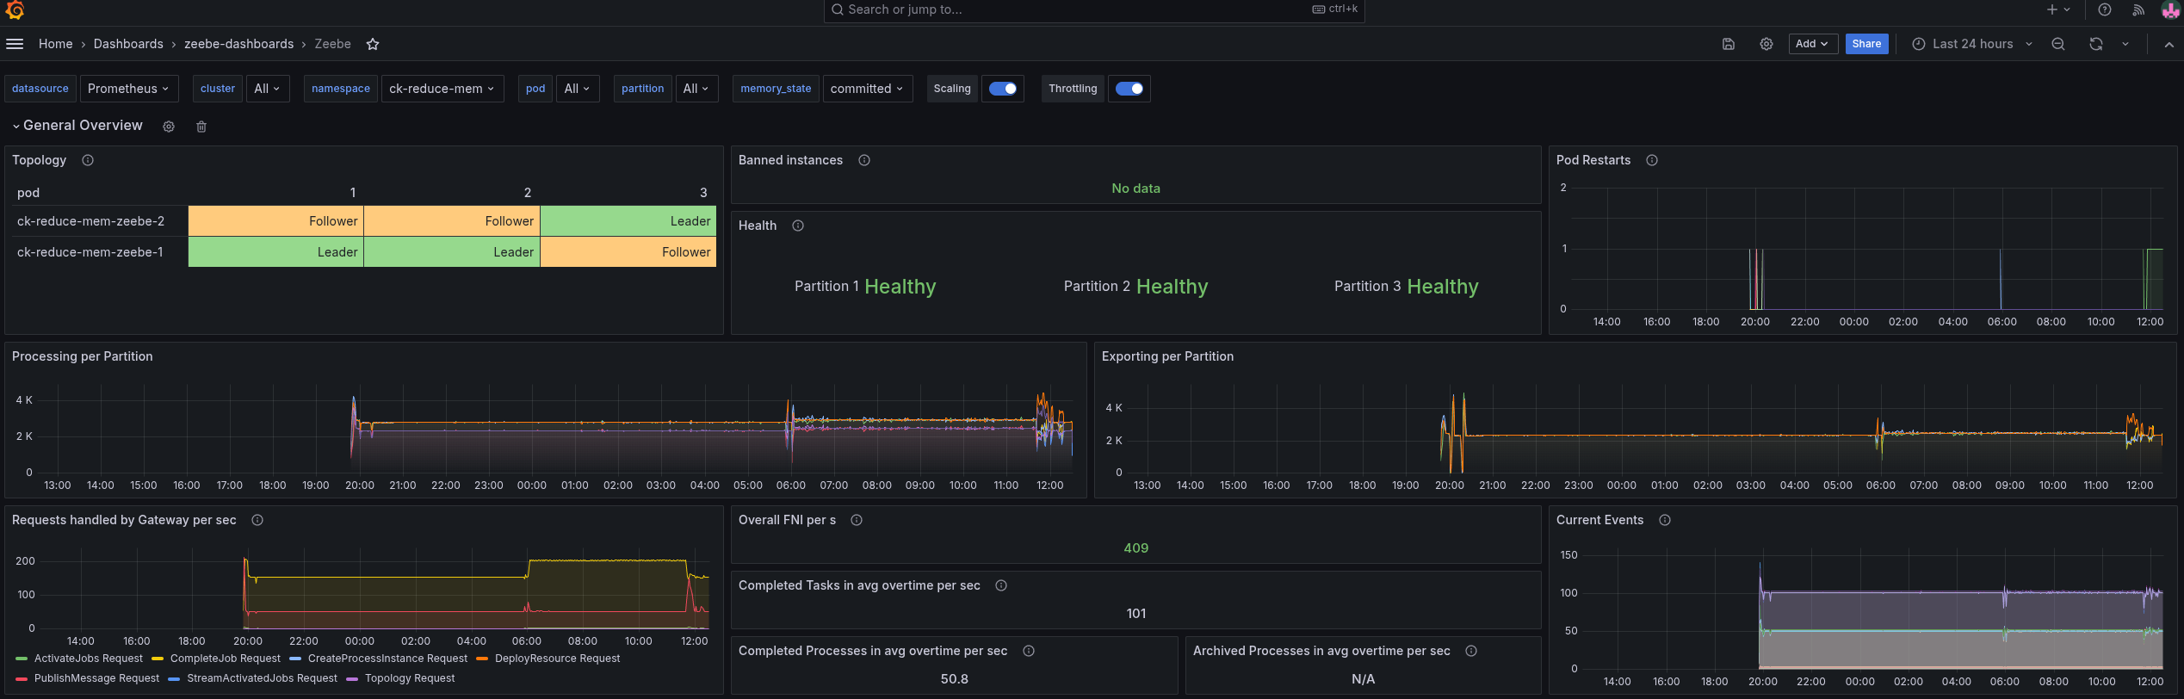Zoom out time range icon

[2057, 44]
